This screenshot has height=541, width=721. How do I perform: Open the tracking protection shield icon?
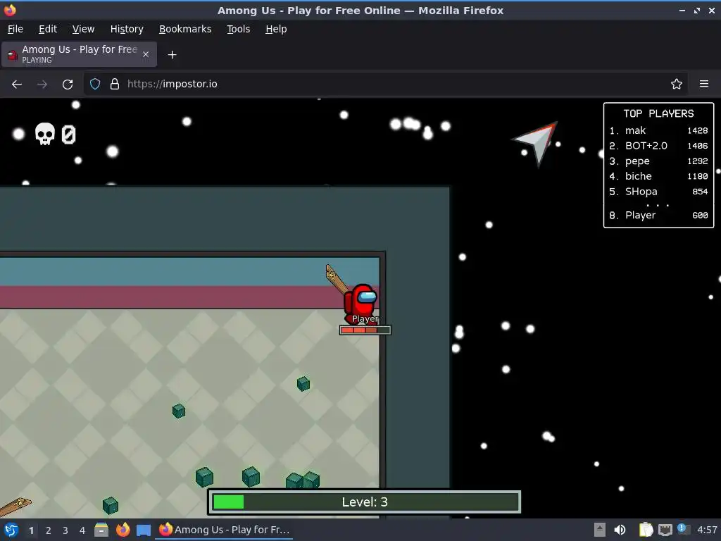[95, 85]
